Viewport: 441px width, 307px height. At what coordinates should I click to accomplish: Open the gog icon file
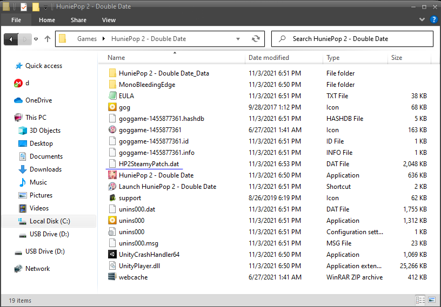112,107
